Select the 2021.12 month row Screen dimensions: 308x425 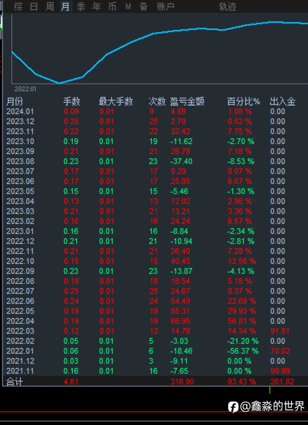(x=155, y=361)
